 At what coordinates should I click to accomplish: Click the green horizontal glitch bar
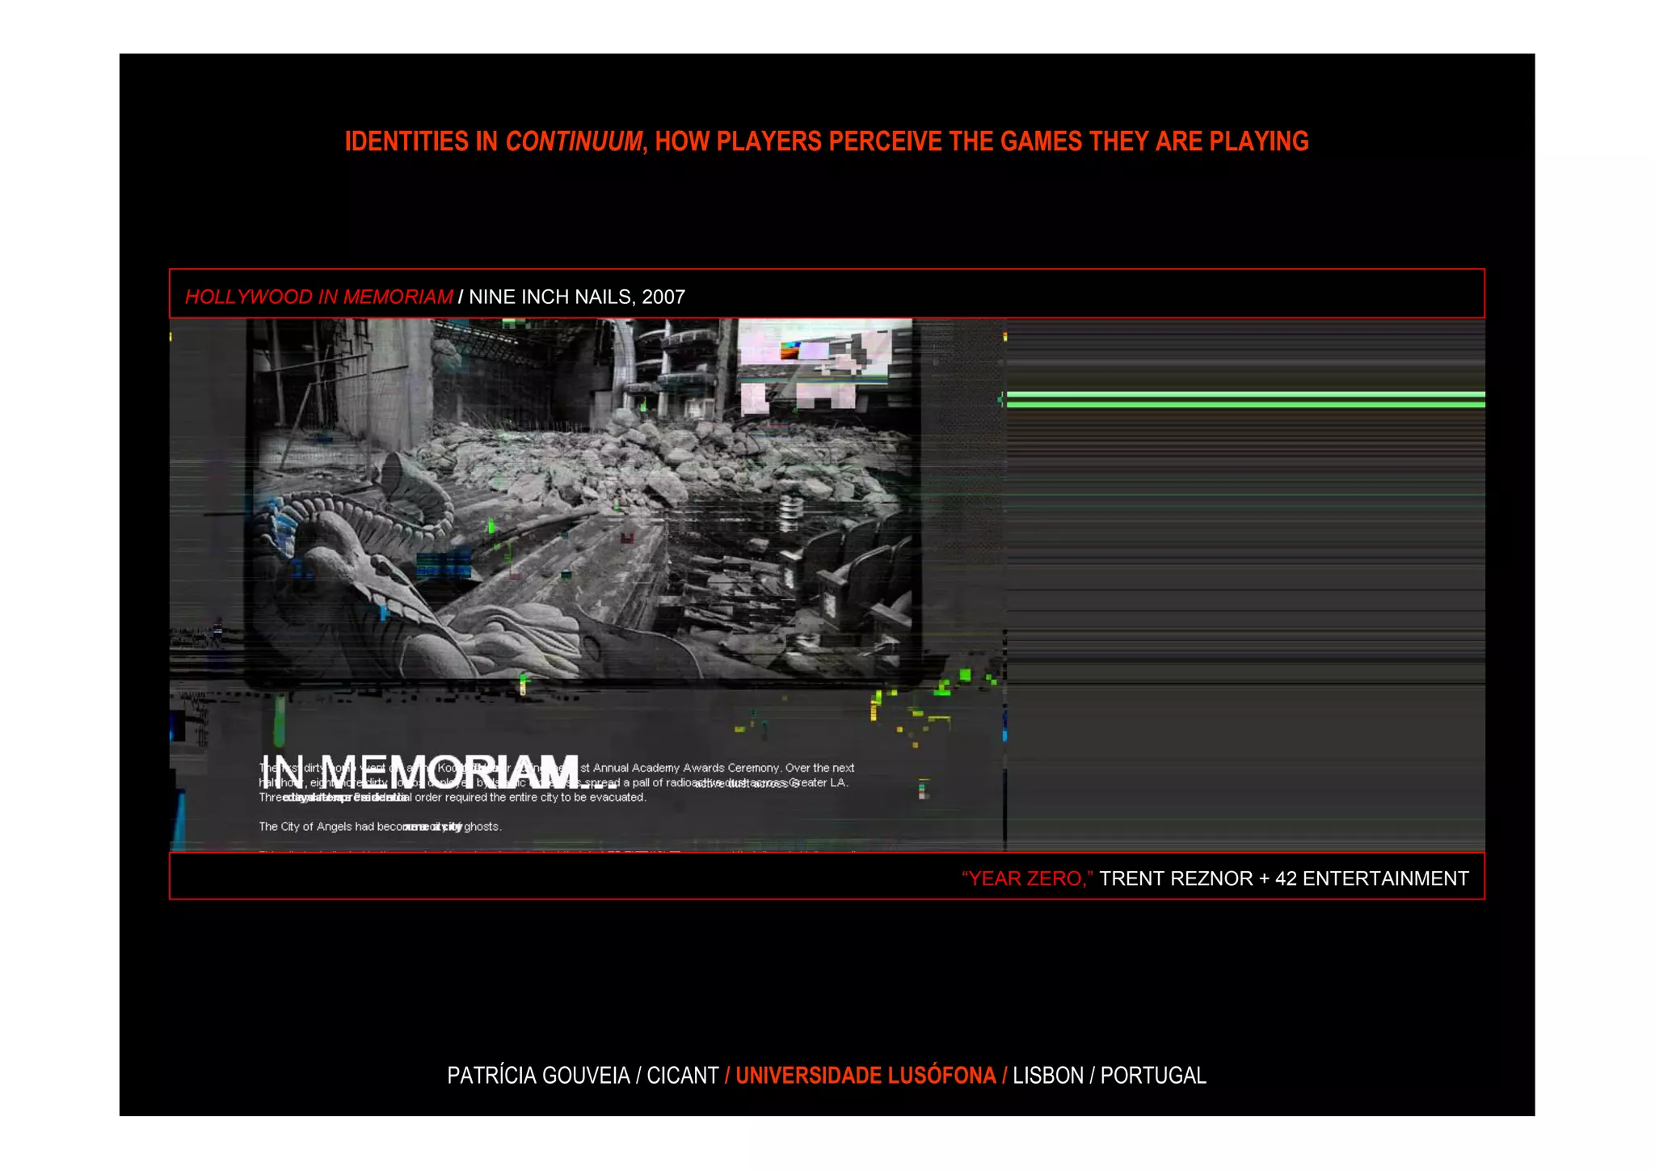pos(1245,399)
